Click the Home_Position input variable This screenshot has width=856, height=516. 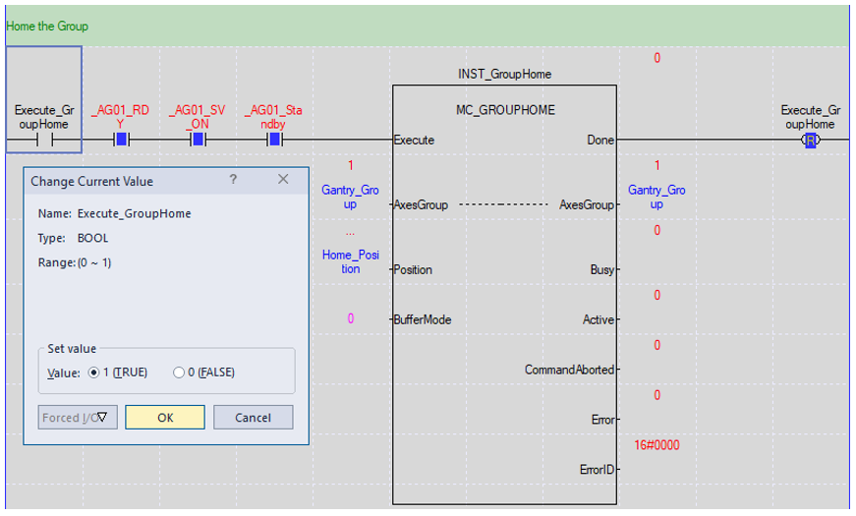[x=350, y=261]
